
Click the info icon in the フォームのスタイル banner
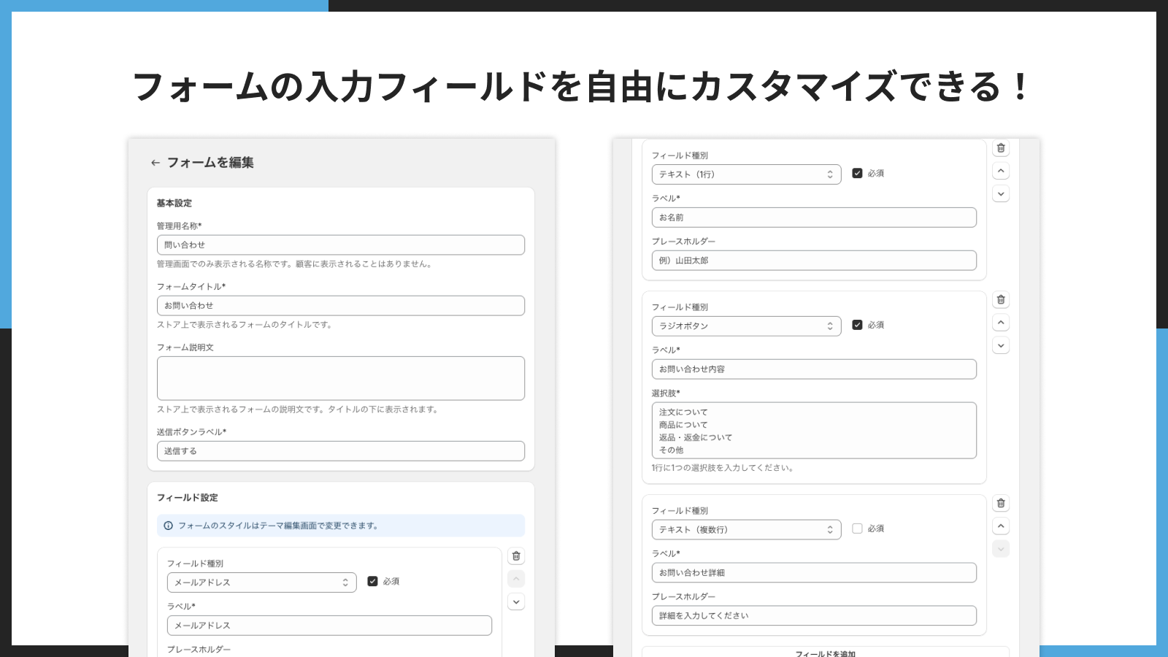169,526
